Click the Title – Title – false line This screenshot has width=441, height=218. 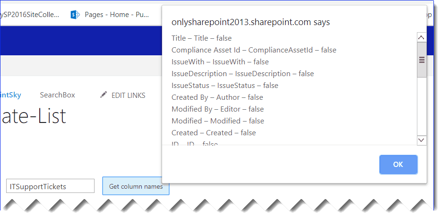(x=201, y=38)
